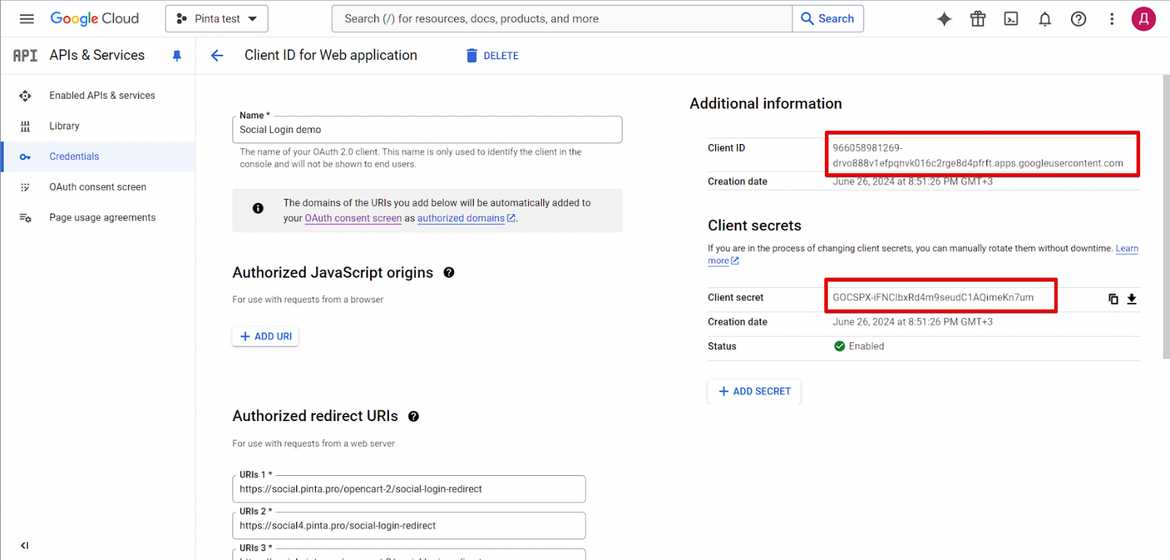Follow the OAuth consent screen link

pos(353,218)
